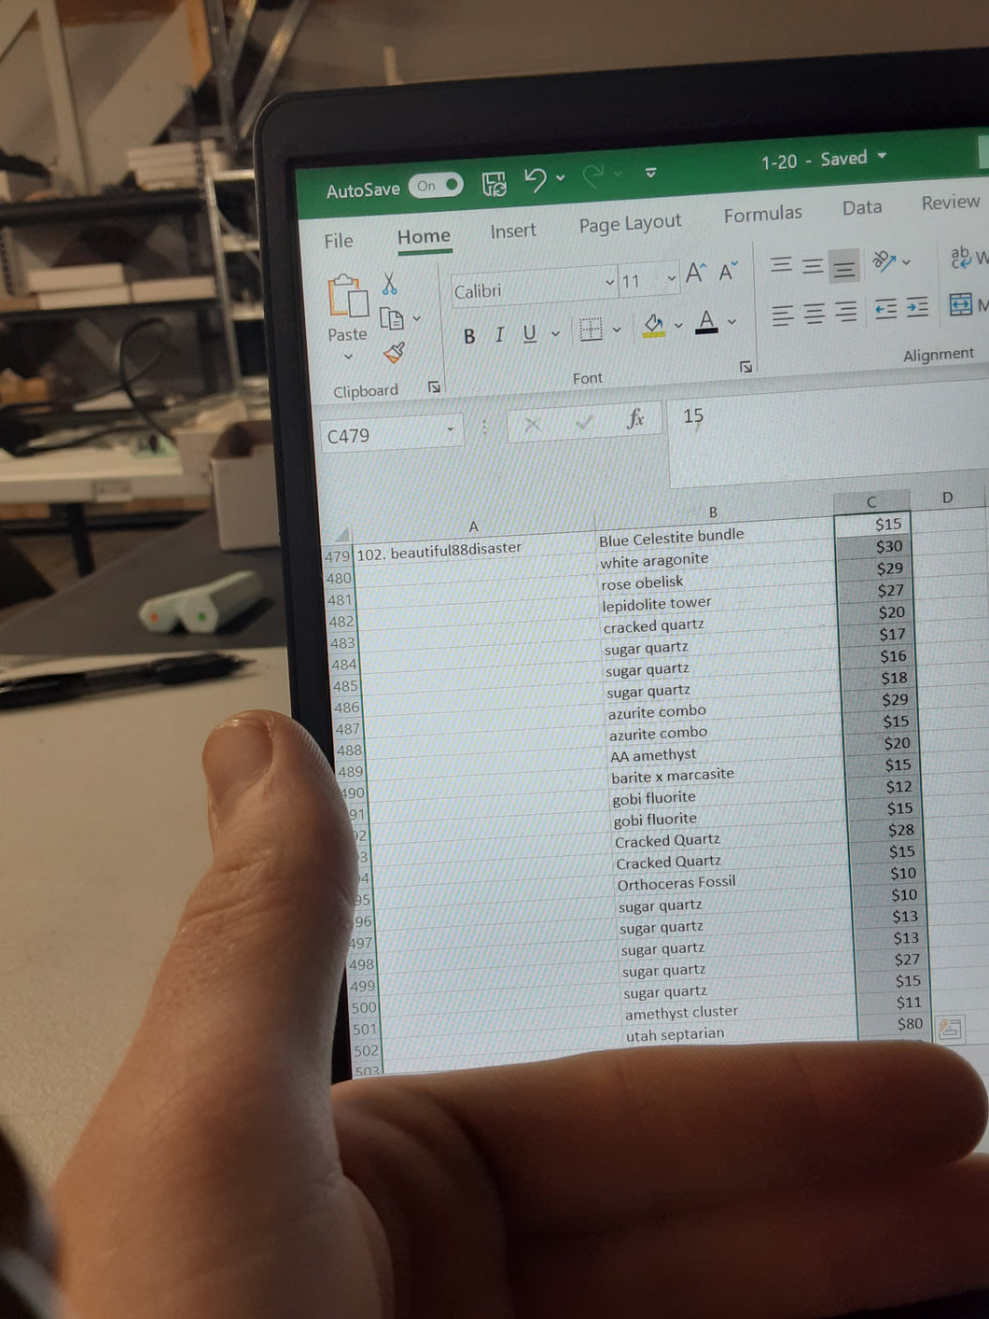Click the Undo arrow icon

[x=535, y=180]
